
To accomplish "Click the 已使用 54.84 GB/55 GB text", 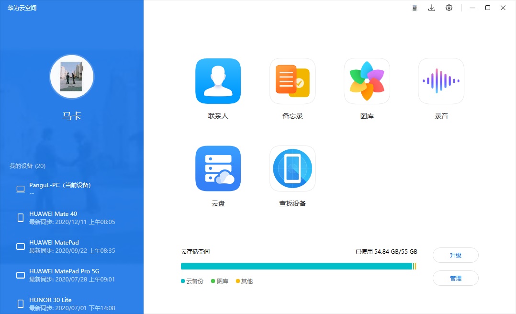I will (386, 252).
